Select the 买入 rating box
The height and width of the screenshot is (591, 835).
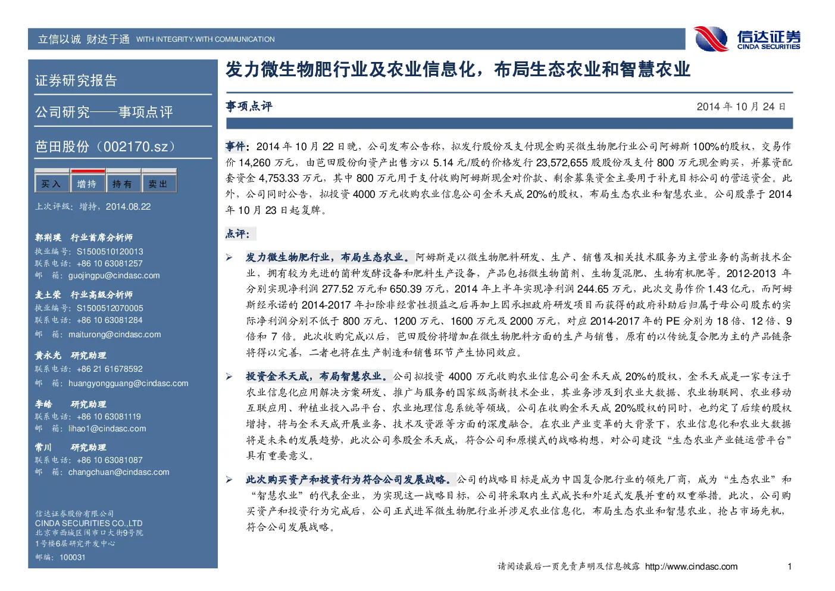click(52, 184)
